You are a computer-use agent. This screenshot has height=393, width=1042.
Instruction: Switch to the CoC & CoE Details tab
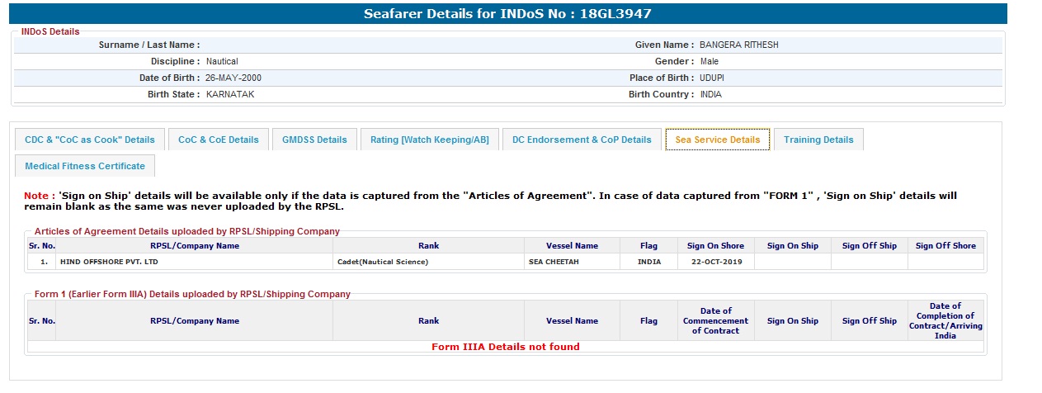pyautogui.click(x=219, y=140)
